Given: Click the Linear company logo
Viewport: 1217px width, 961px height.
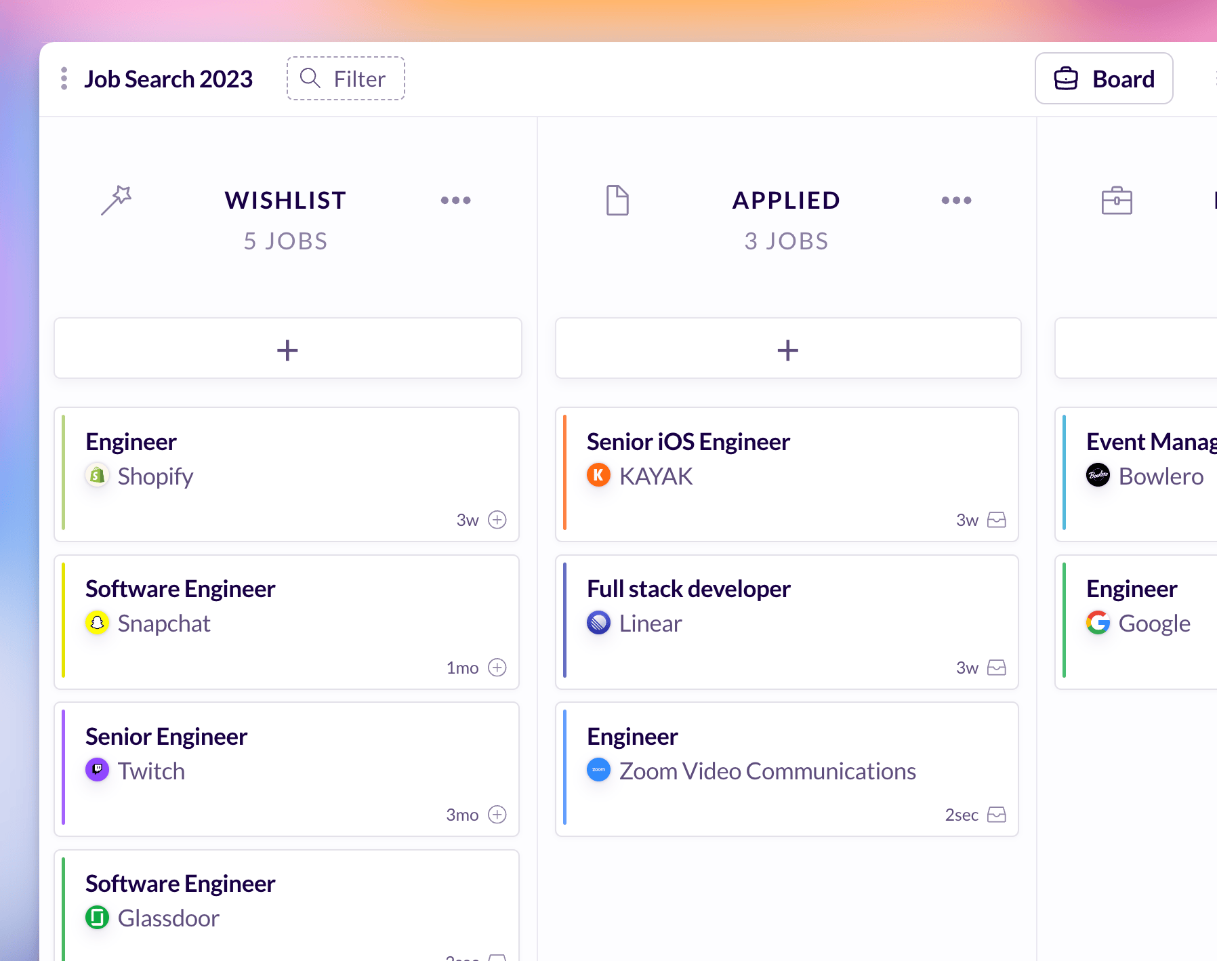Looking at the screenshot, I should (x=598, y=623).
